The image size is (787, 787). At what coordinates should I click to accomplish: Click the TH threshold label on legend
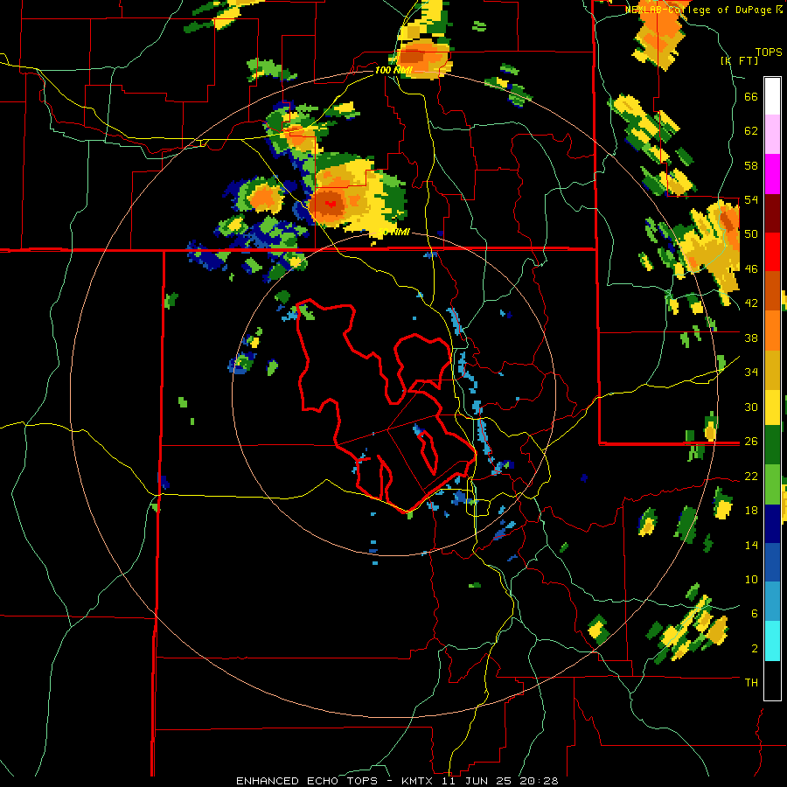[751, 682]
